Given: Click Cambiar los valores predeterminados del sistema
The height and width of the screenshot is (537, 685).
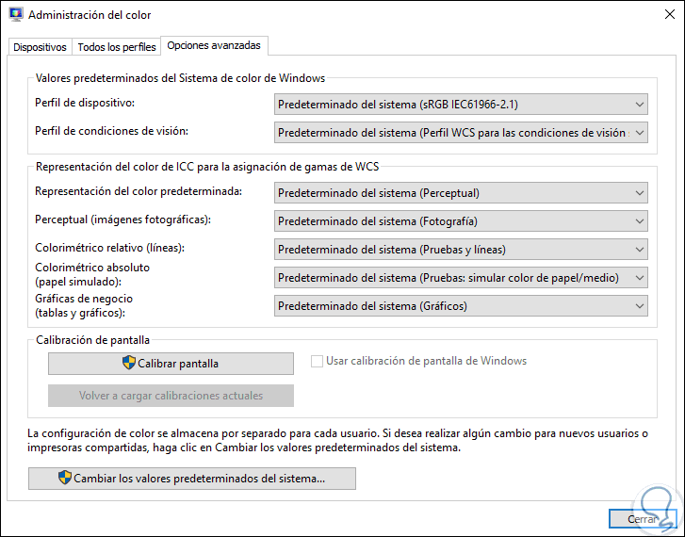Looking at the screenshot, I should click(192, 479).
